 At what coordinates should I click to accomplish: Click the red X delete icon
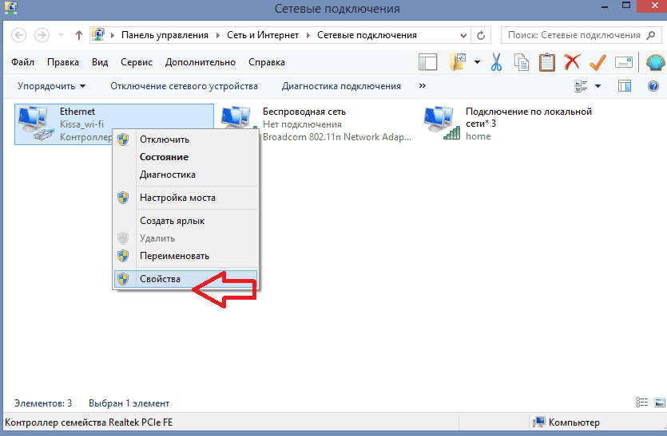[x=572, y=62]
